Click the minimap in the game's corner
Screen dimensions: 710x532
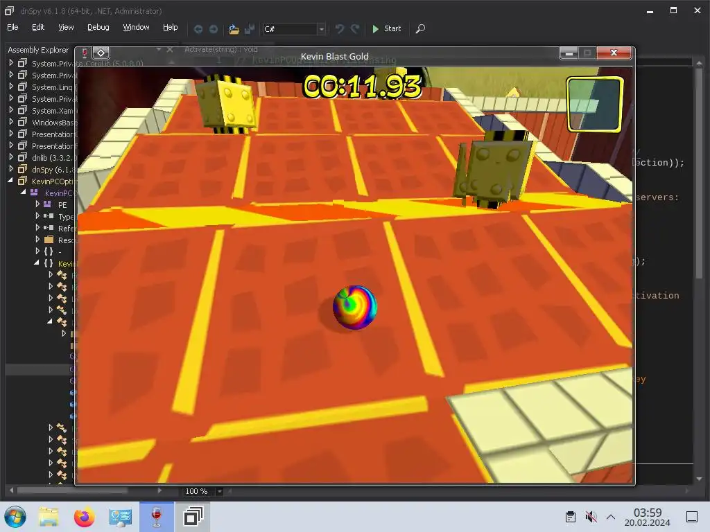[595, 104]
